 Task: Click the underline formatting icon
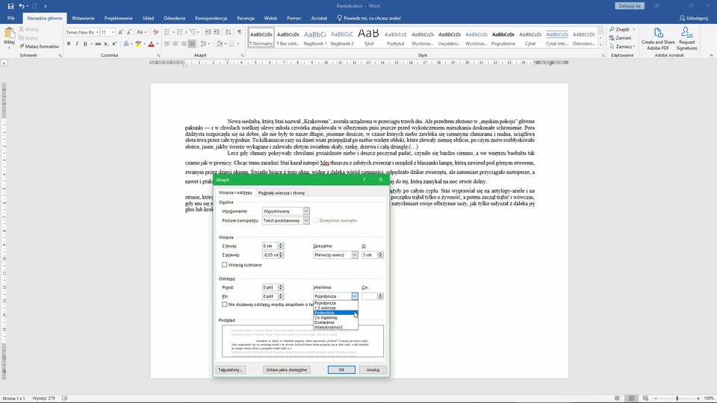pos(84,44)
